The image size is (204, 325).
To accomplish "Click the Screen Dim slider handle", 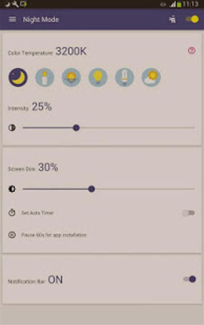I will [x=91, y=189].
